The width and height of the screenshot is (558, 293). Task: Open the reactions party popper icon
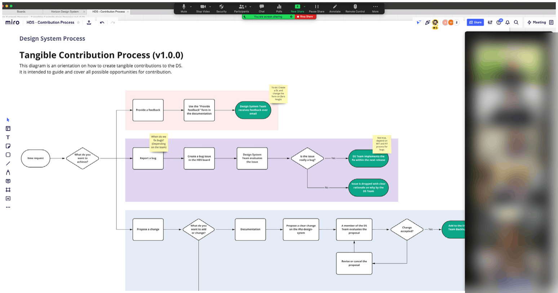coord(428,22)
